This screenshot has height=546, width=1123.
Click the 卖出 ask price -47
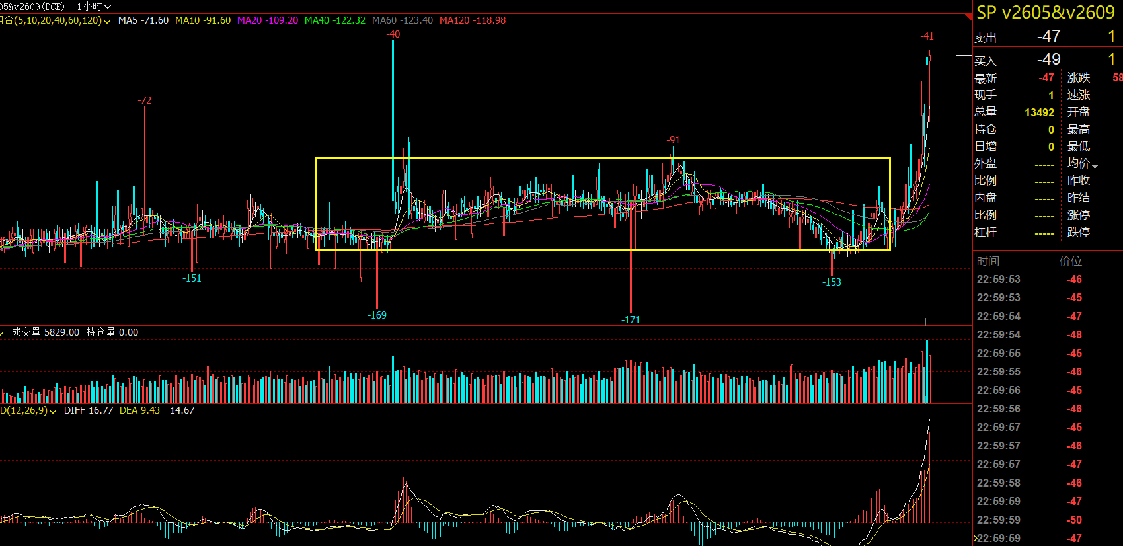[x=1048, y=36]
